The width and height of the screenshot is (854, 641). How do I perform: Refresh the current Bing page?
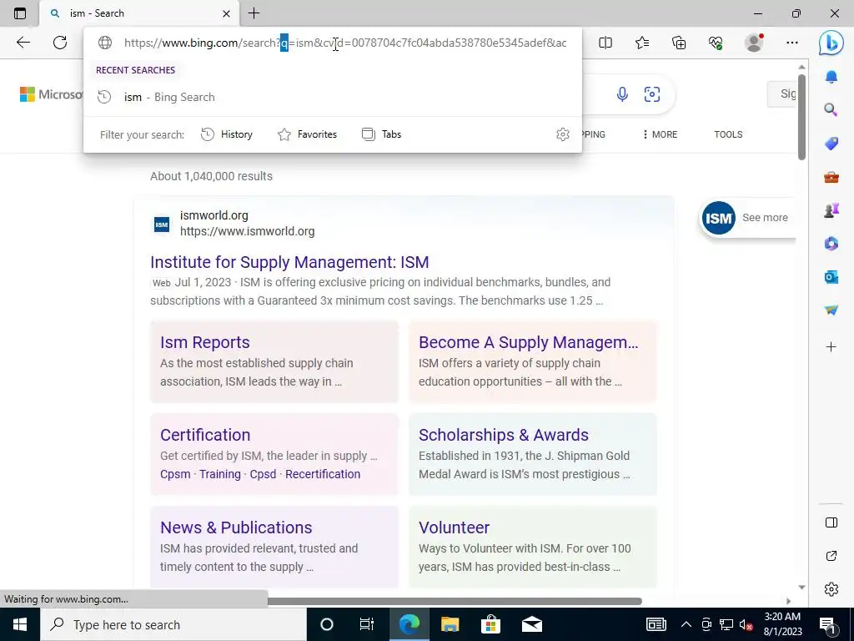(x=60, y=43)
